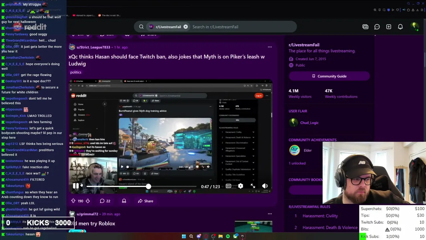426x240 pixels.
Task: Open the Community Guide button
Action: pos(329,76)
